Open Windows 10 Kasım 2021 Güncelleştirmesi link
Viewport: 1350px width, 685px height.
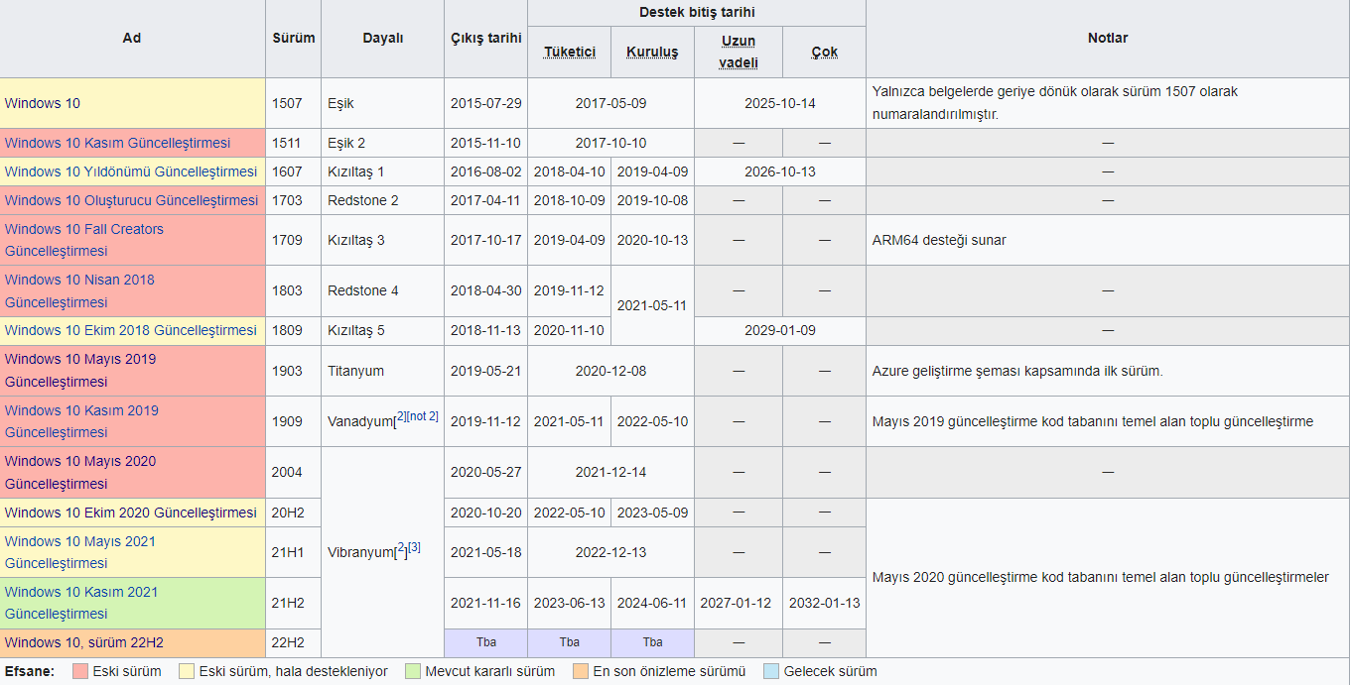coord(81,603)
